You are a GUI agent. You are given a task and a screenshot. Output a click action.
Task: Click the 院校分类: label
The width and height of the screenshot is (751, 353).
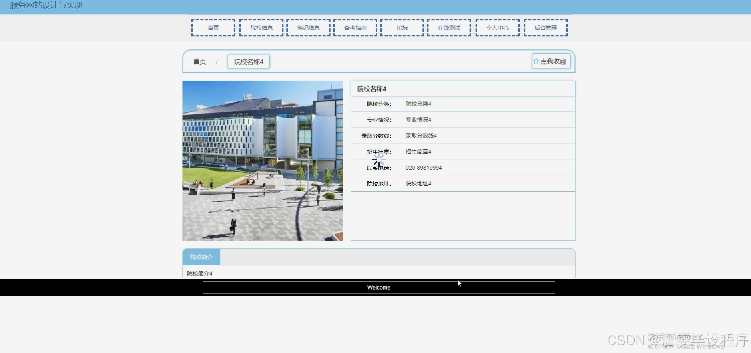(x=379, y=104)
